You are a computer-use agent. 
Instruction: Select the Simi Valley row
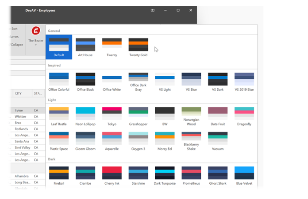28,148
